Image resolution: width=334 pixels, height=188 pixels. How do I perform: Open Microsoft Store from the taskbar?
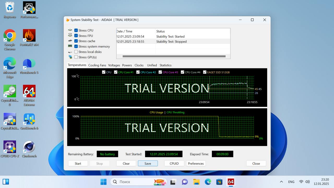point(219,182)
